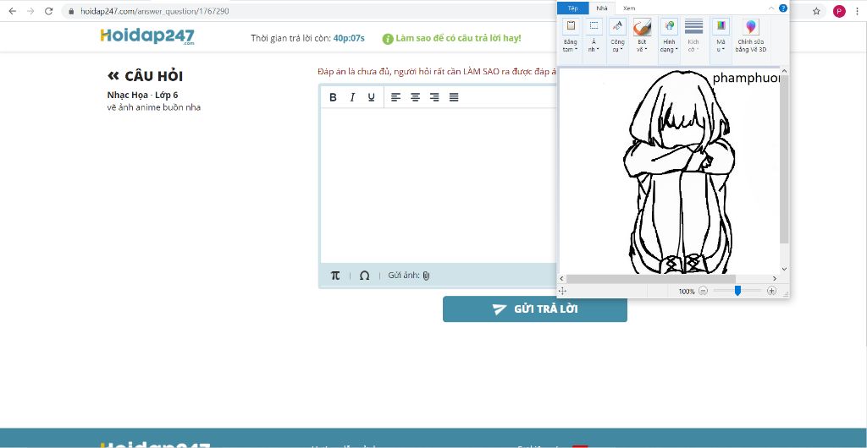Click the question text vẽ ảnh anime buồn nha
Viewport: 867px width, 448px height.
(x=154, y=107)
